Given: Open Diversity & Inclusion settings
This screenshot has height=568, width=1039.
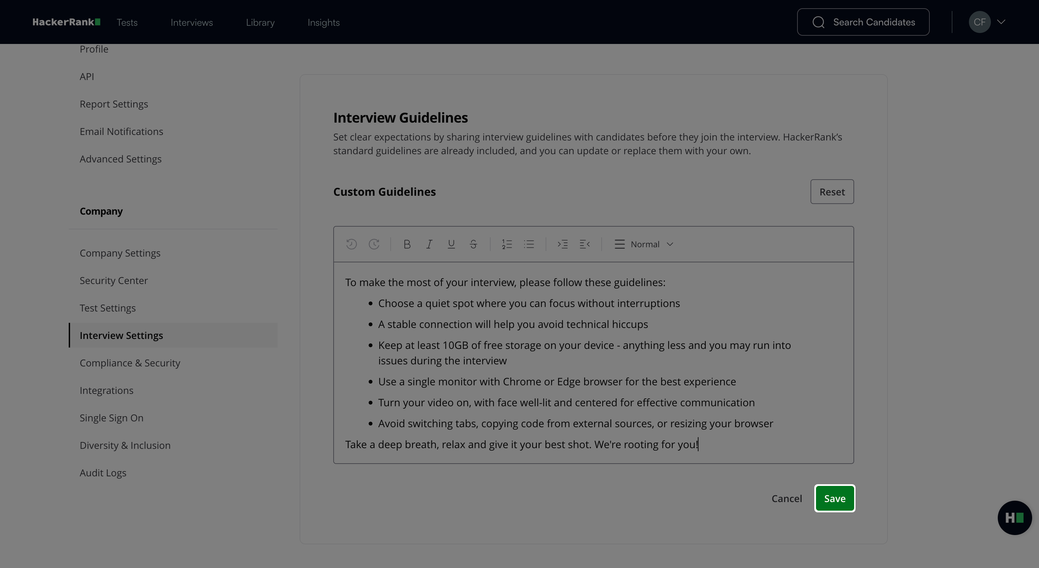Looking at the screenshot, I should (x=125, y=445).
